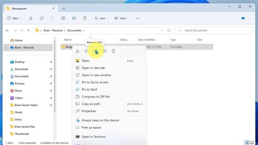
Task: Click Delete trash icon in the context menu
Action: pyautogui.click(x=113, y=51)
